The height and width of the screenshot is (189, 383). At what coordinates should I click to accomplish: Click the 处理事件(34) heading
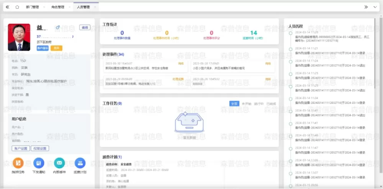(113, 54)
